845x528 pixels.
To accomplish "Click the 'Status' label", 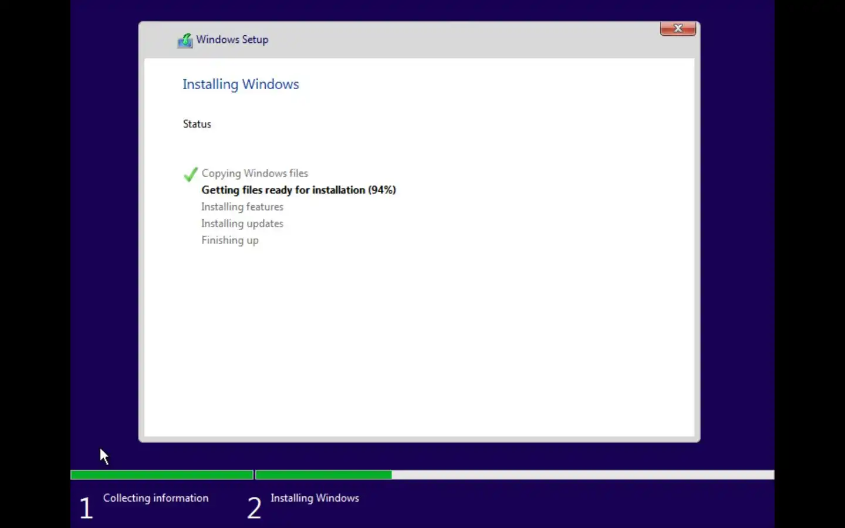I will (x=197, y=124).
